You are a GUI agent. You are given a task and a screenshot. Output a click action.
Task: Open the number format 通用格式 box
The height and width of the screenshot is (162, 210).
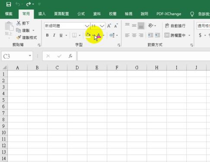point(204,26)
